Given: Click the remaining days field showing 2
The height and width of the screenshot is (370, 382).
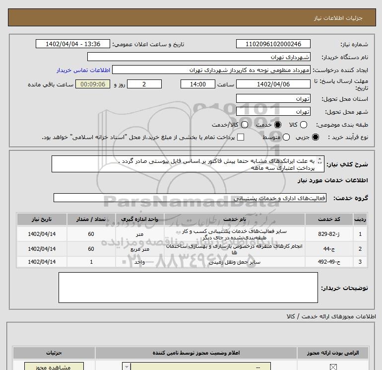Looking at the screenshot, I should [144, 84].
